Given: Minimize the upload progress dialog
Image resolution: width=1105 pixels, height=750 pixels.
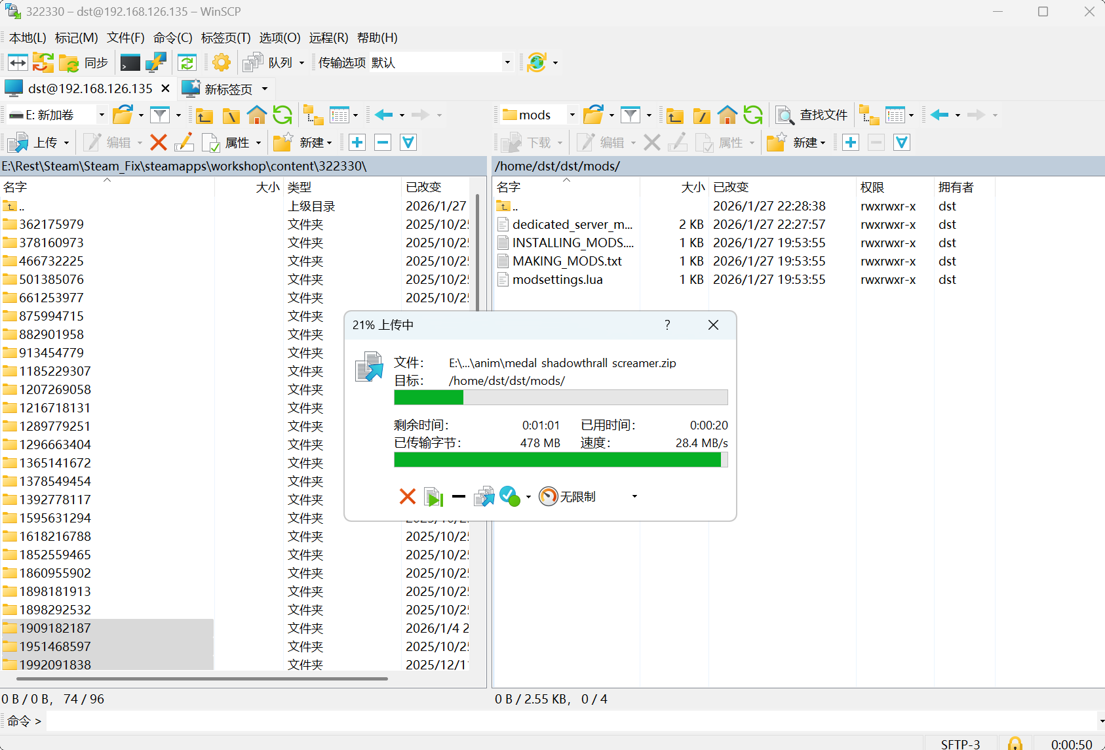Looking at the screenshot, I should (x=459, y=496).
